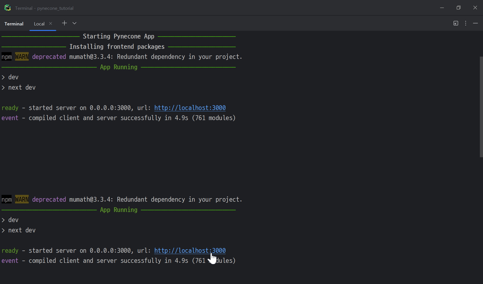Select the Local terminal tab
The image size is (483, 284).
coord(39,24)
